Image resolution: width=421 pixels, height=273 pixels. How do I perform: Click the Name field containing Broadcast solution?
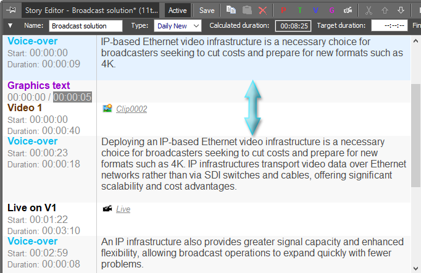coord(86,26)
